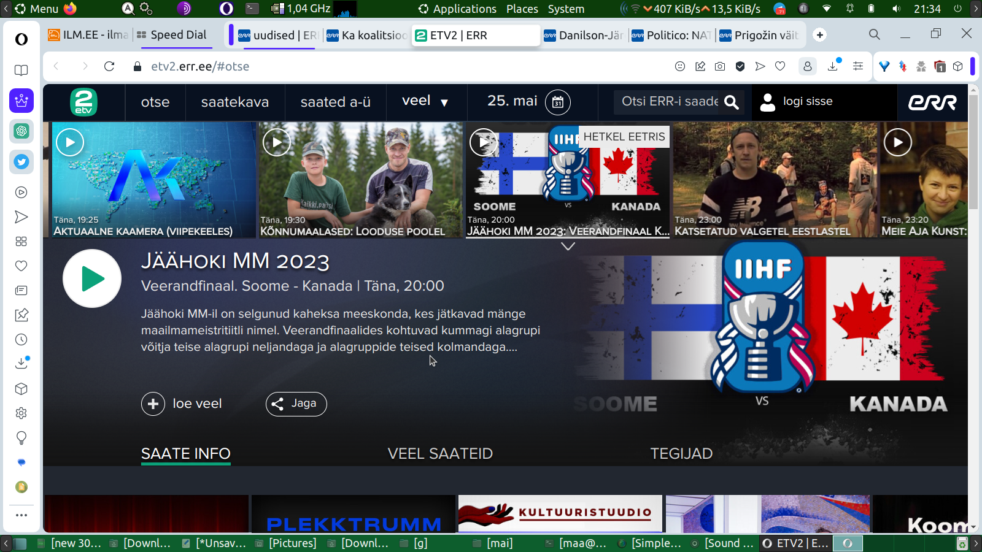The width and height of the screenshot is (982, 552).
Task: Switch to the 'uudised | ERR' browser tab
Action: [x=277, y=35]
